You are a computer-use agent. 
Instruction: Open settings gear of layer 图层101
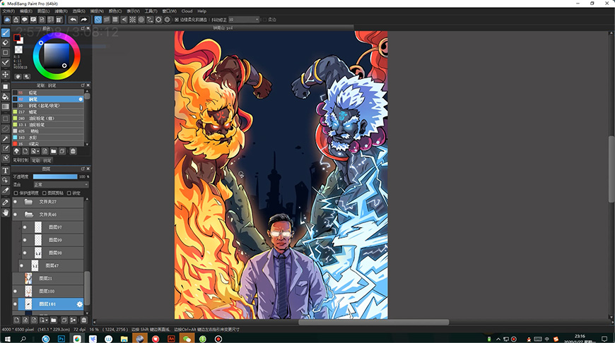[80, 304]
